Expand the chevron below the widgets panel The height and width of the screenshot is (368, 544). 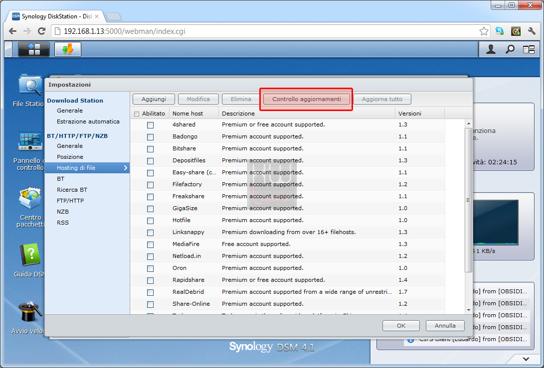pyautogui.click(x=526, y=359)
